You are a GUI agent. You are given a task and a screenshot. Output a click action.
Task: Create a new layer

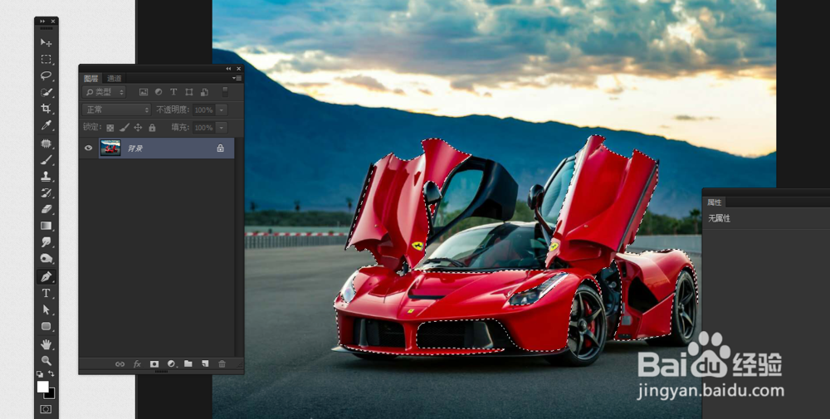click(205, 364)
